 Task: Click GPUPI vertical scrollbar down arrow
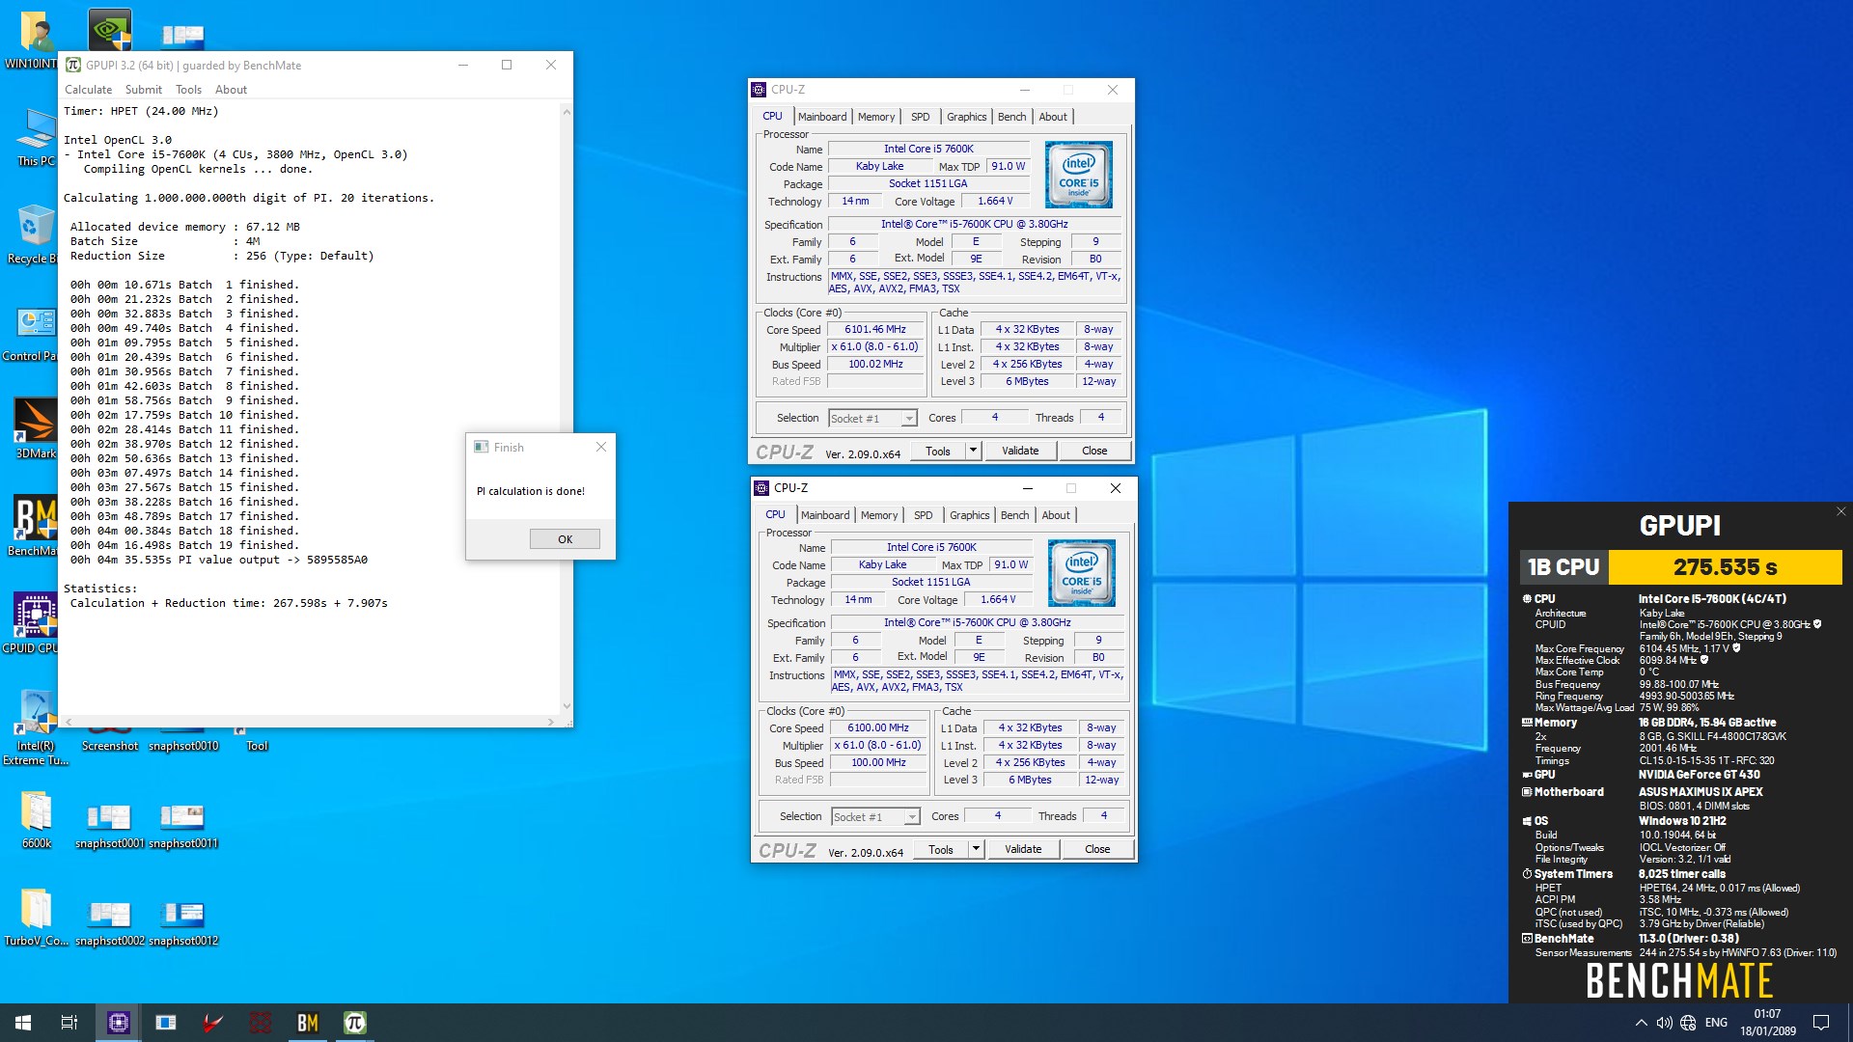click(567, 706)
